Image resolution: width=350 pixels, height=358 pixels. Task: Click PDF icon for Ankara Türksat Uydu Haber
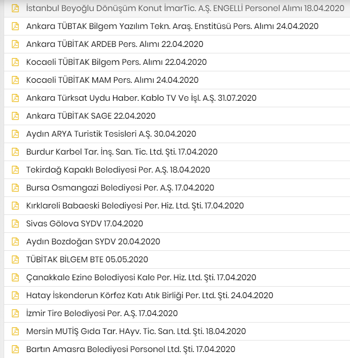tap(15, 98)
